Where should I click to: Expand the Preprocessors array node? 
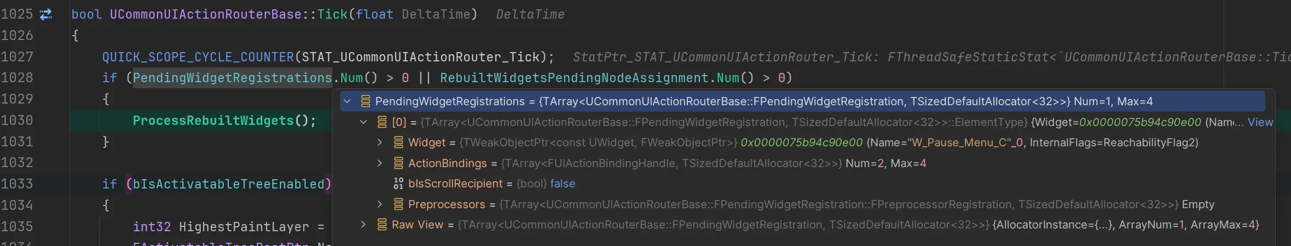pos(380,204)
